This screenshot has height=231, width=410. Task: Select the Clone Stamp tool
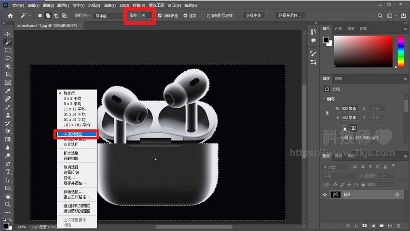[8, 115]
